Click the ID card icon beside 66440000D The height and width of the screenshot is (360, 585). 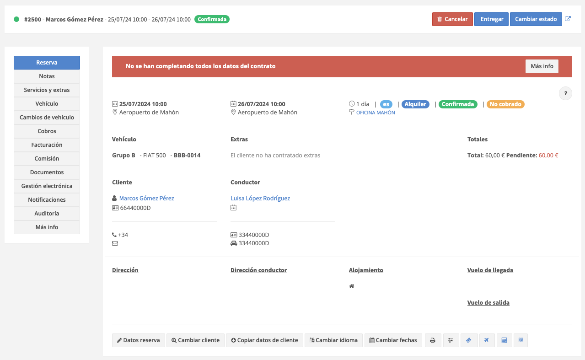115,208
